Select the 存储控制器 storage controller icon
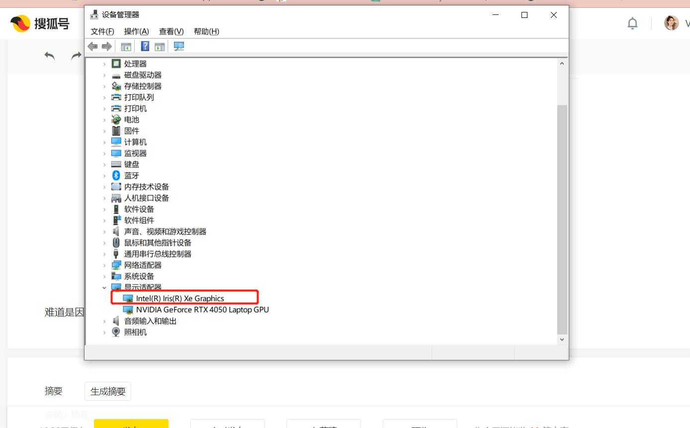This screenshot has height=428, width=690. [116, 86]
